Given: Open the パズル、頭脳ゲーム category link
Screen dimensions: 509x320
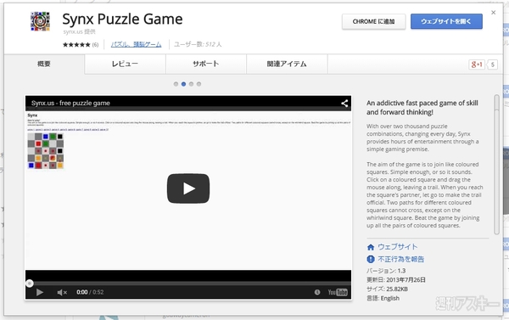Looking at the screenshot, I should 136,44.
